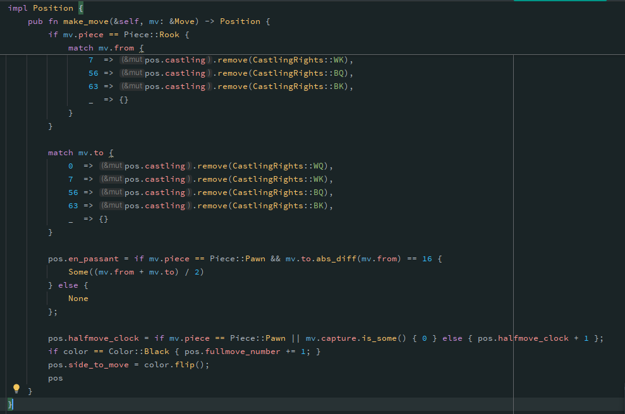Jump to sticky line 'match mv.from {'
Viewport: 625px width, 414px height.
(x=106, y=48)
